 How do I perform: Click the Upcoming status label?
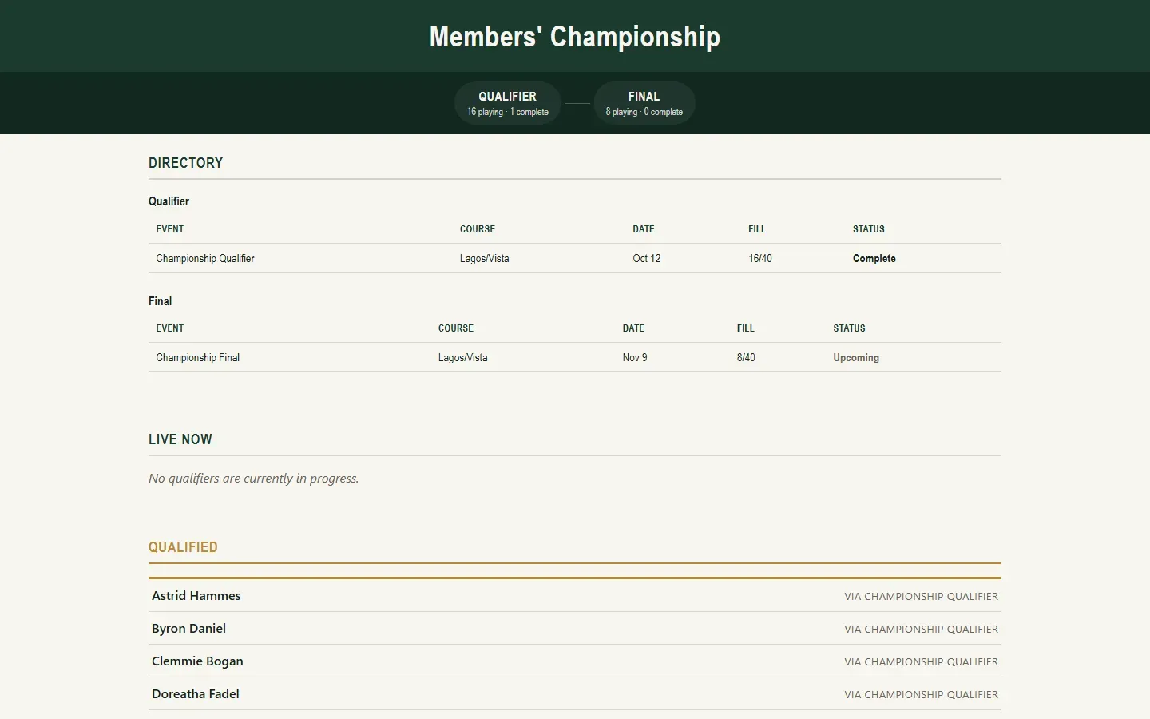(x=856, y=357)
